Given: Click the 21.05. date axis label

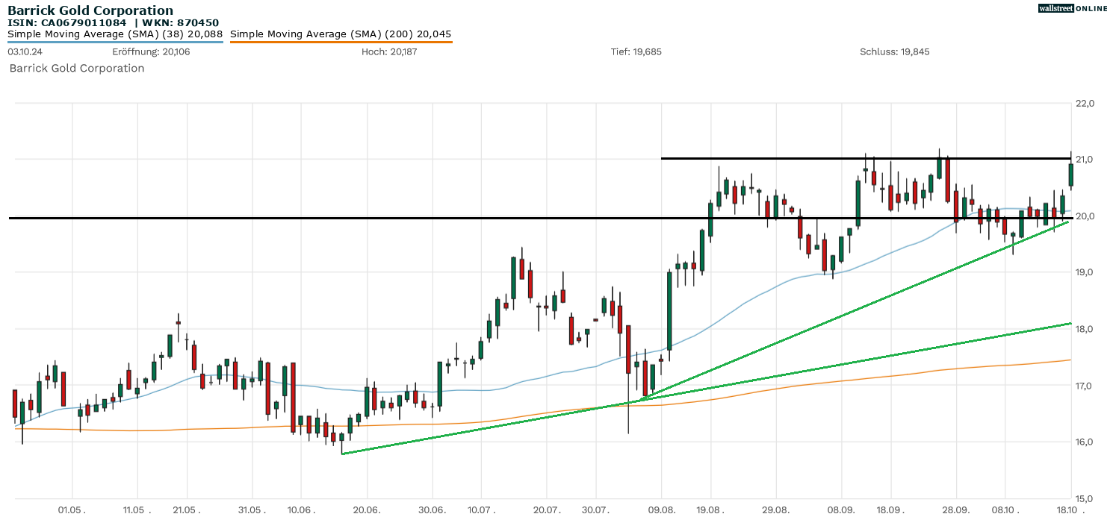Looking at the screenshot, I should tap(186, 509).
